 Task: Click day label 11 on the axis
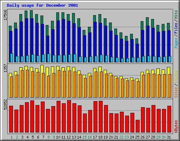tap(63, 137)
